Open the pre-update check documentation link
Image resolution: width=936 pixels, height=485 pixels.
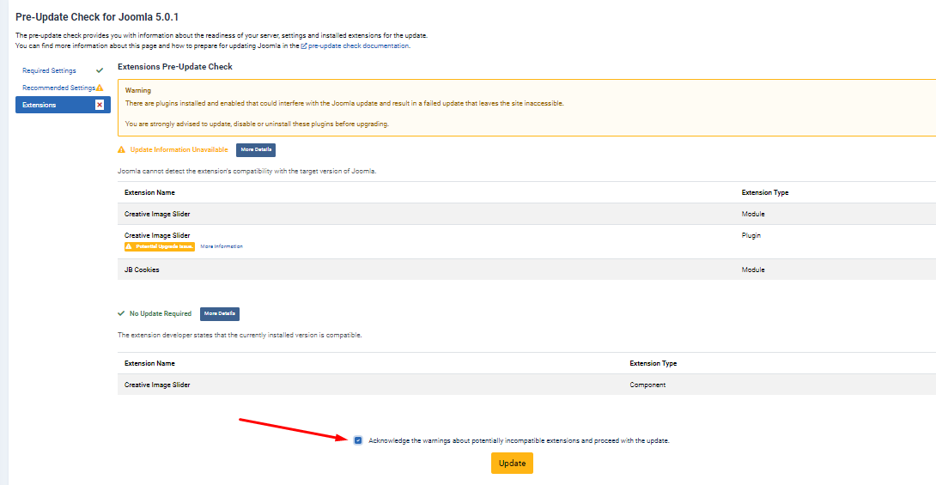click(x=358, y=45)
